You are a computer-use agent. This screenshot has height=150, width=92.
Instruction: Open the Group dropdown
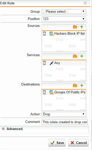tap(64, 12)
